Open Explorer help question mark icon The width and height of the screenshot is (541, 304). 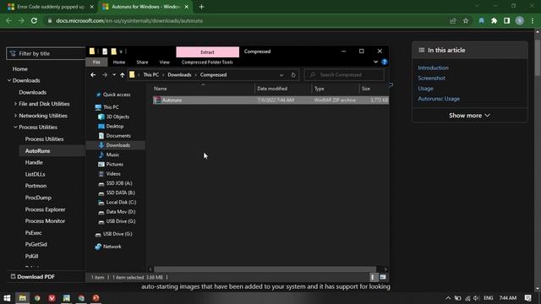tap(385, 62)
